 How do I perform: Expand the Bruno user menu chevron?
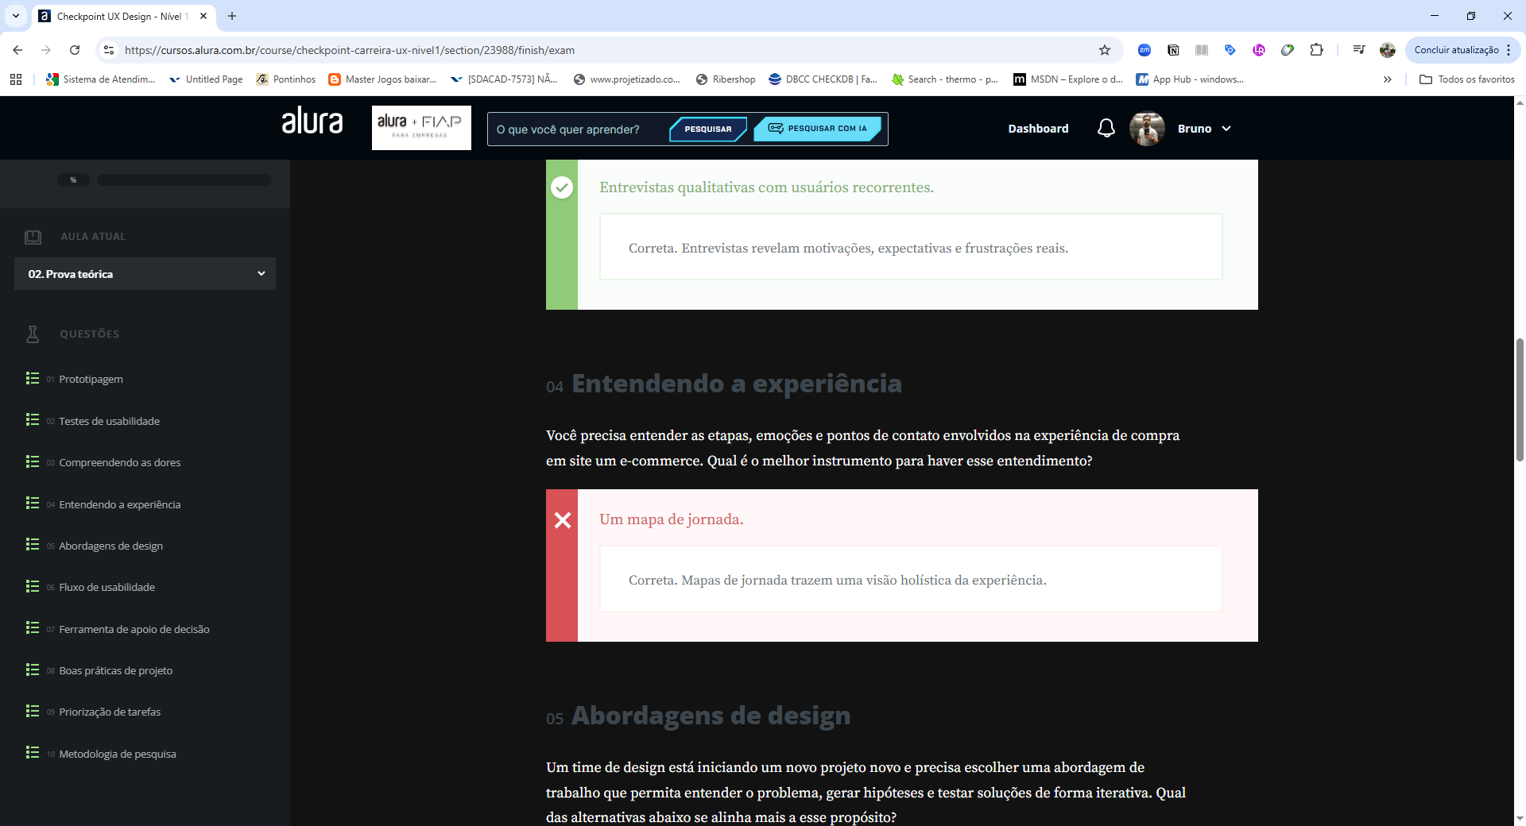1226,129
